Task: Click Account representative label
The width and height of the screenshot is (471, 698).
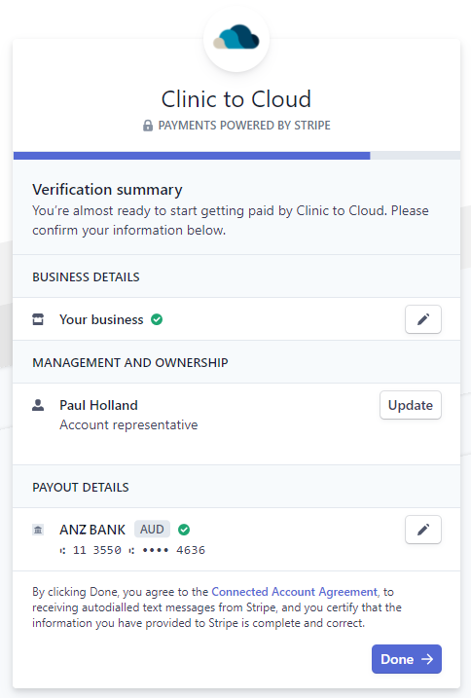Action: click(128, 424)
